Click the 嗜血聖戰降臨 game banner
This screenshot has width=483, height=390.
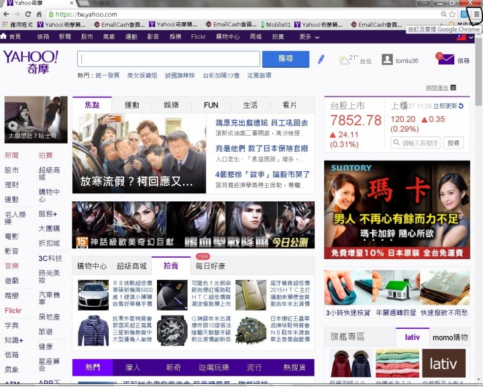[193, 225]
